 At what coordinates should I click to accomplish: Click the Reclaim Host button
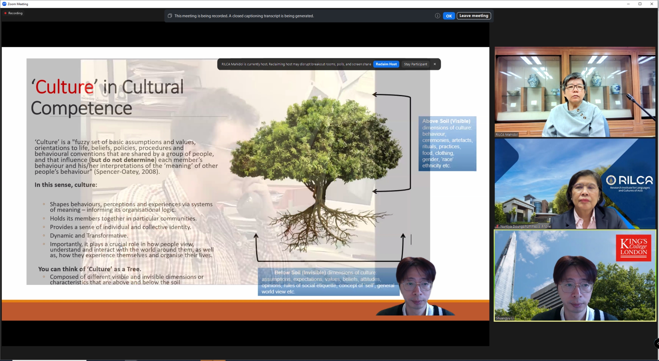pyautogui.click(x=386, y=64)
